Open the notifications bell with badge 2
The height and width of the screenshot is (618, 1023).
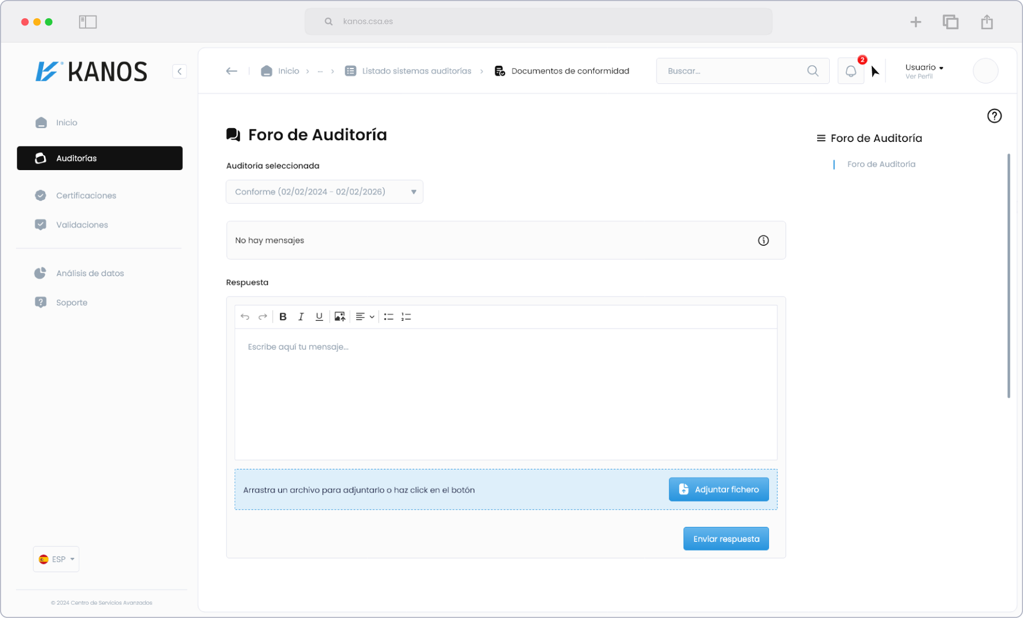point(851,71)
